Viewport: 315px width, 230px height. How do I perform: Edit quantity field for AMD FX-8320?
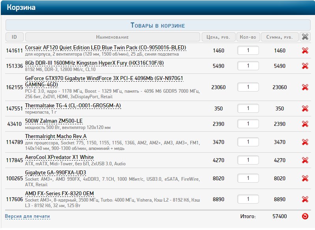point(248,199)
